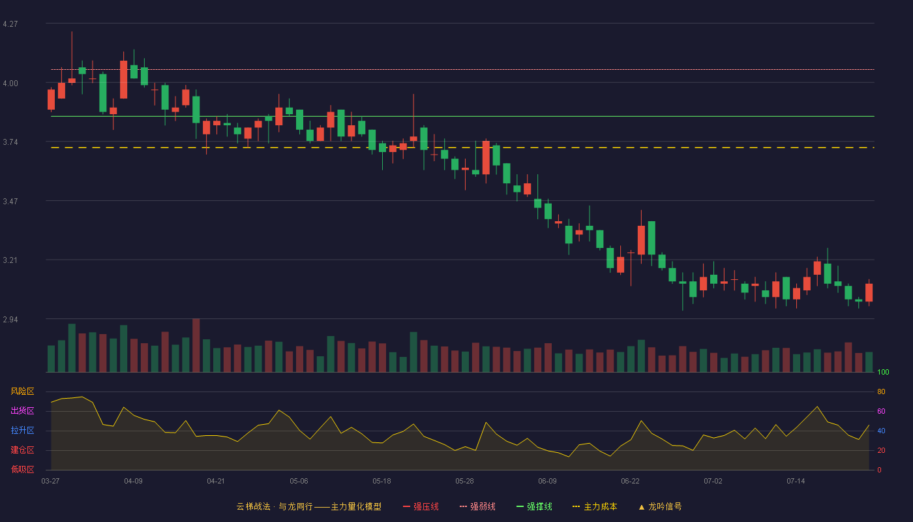Click the 05-18 date axis label
This screenshot has height=522, width=913.
(x=382, y=481)
